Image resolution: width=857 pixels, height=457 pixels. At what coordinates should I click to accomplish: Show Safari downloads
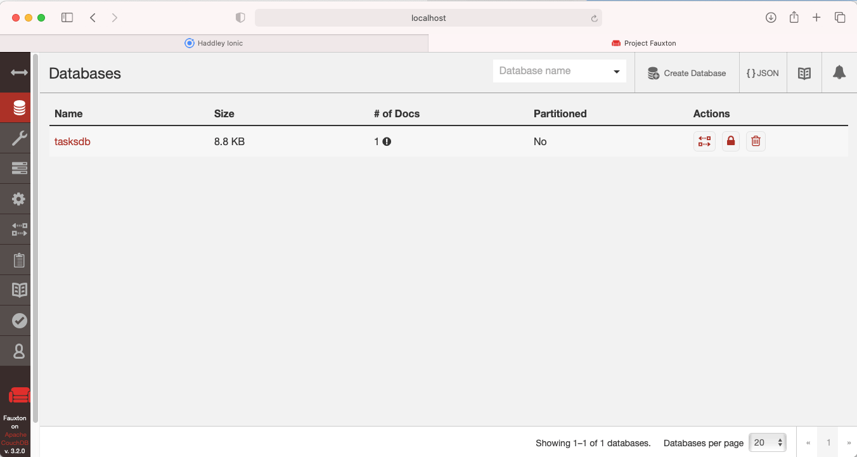pyautogui.click(x=771, y=18)
